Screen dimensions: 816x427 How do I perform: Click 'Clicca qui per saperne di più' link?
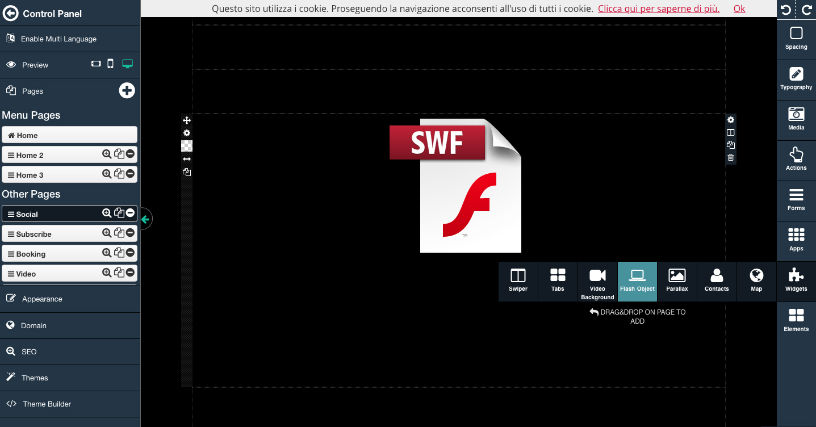[659, 9]
